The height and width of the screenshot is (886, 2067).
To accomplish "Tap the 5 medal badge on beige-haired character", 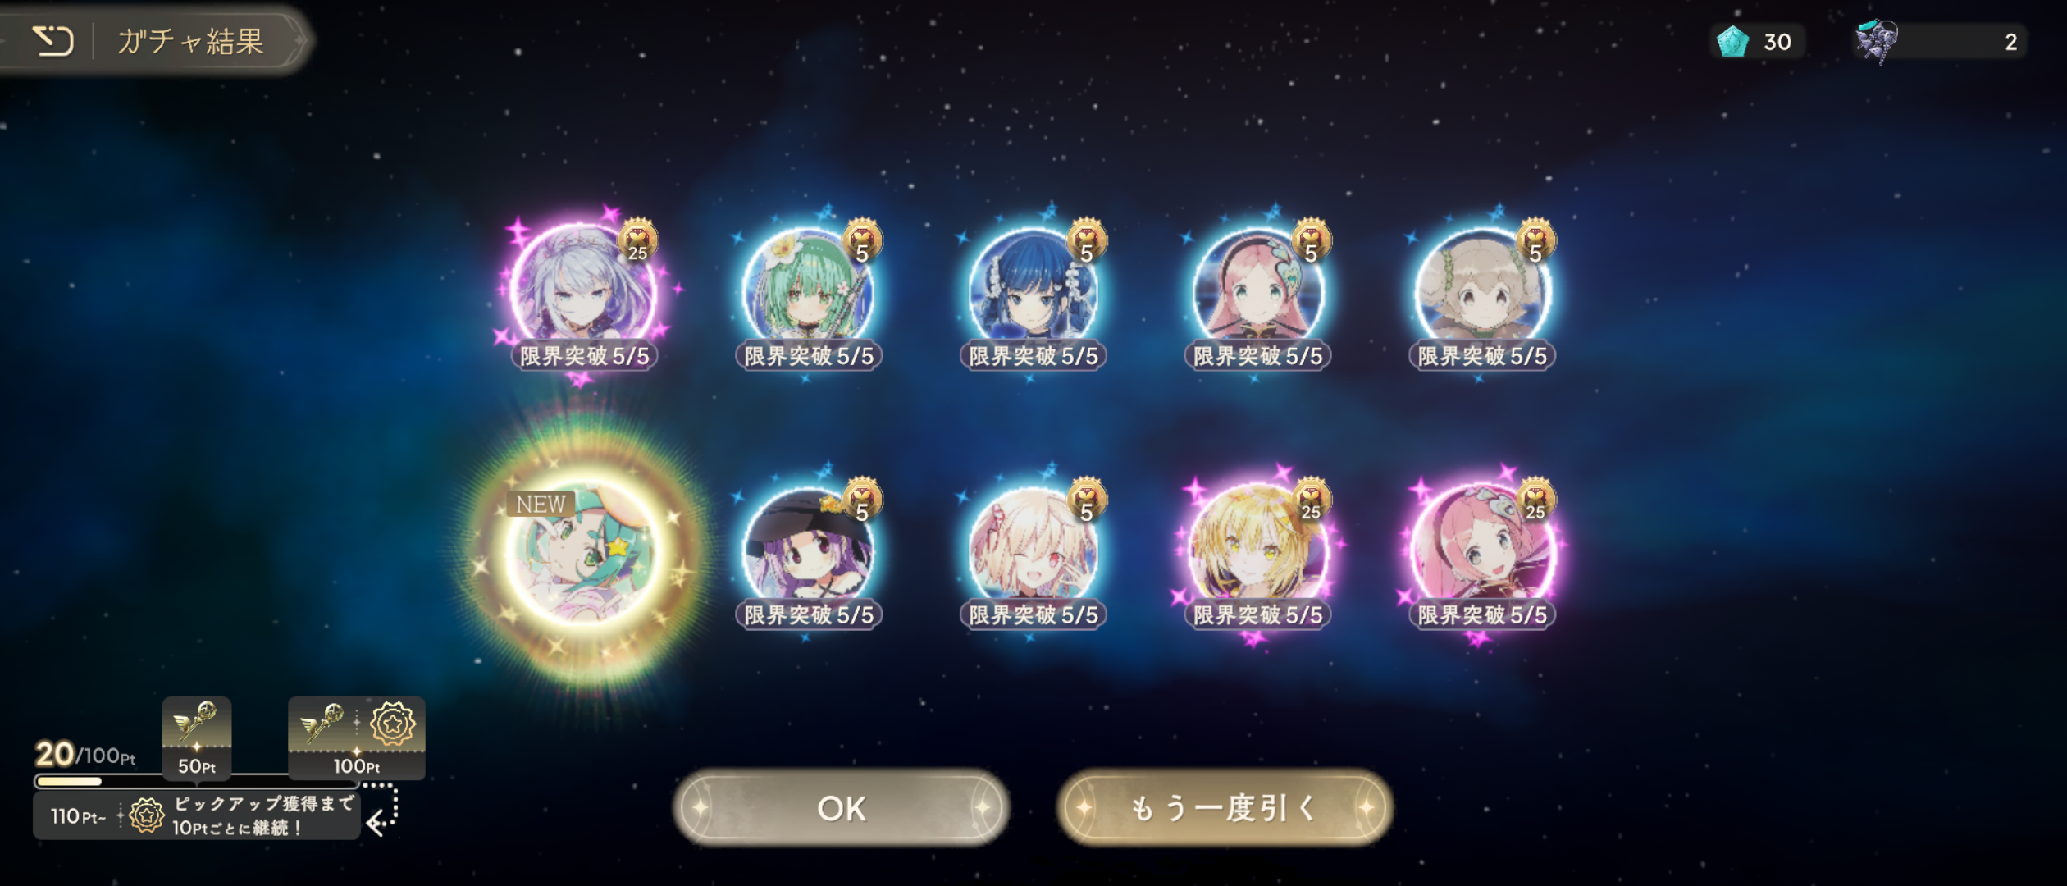I will 1535,241.
